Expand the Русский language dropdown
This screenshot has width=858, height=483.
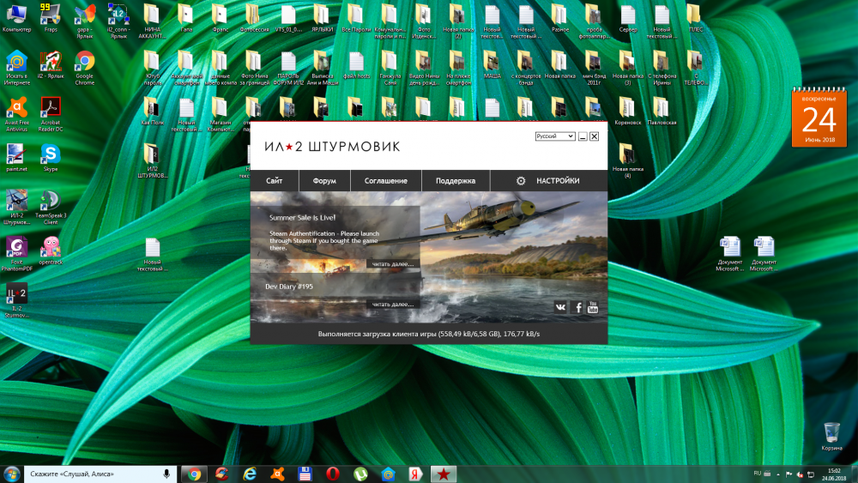(555, 136)
